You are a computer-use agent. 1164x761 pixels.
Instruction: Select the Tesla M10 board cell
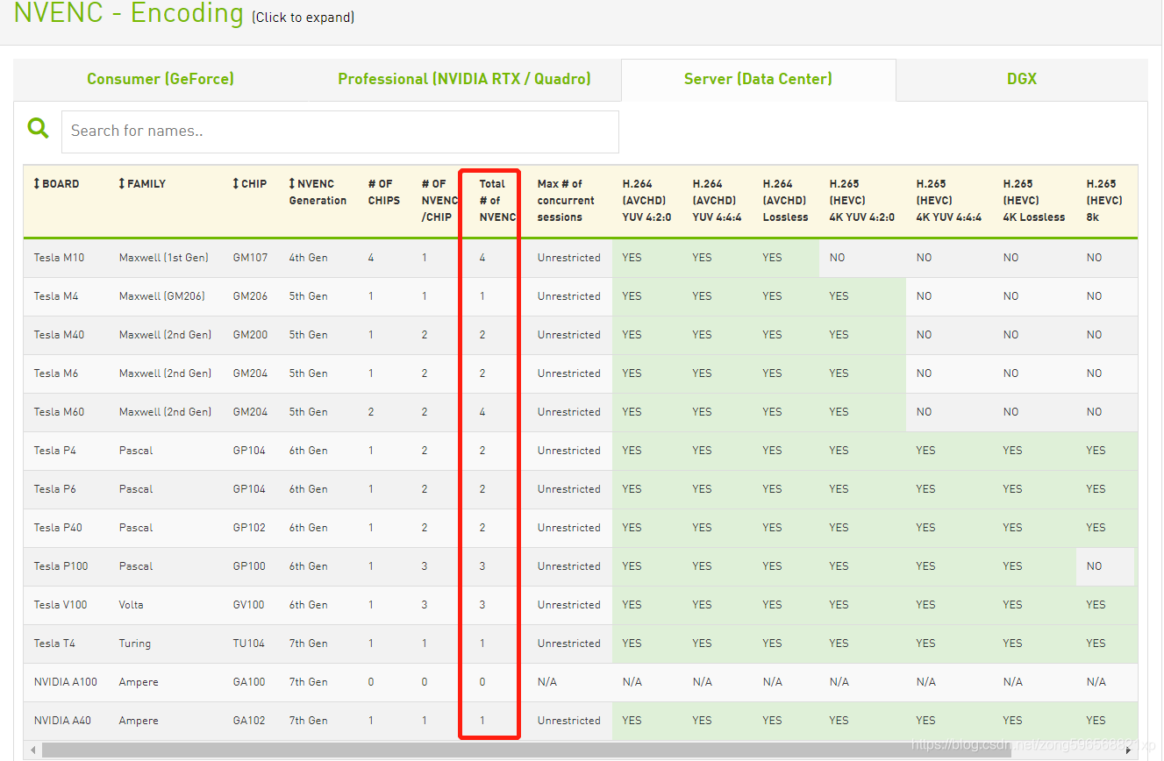[59, 258]
